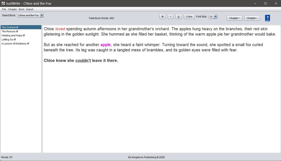This screenshot has height=161, width=281.
Task: Click the JustWrite app icon in title bar
Action: pyautogui.click(x=3, y=3)
